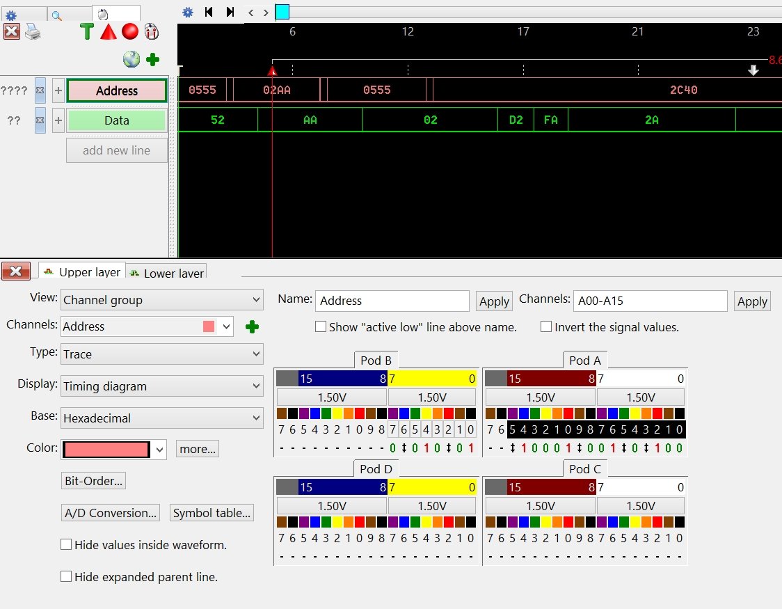Open the gear settings above the waveform
782x609 pixels.
[187, 12]
